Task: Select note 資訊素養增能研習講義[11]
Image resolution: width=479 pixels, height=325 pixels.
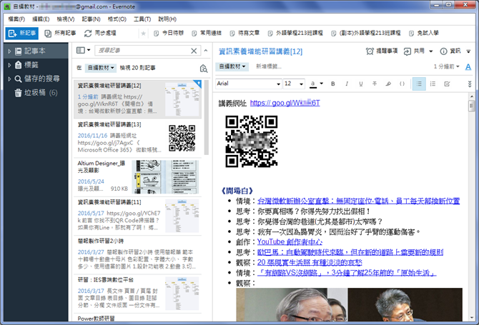Action: [x=137, y=216]
